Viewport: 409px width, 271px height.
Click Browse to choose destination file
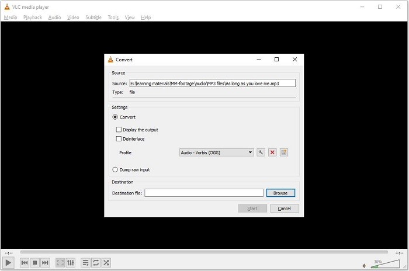tap(280, 193)
